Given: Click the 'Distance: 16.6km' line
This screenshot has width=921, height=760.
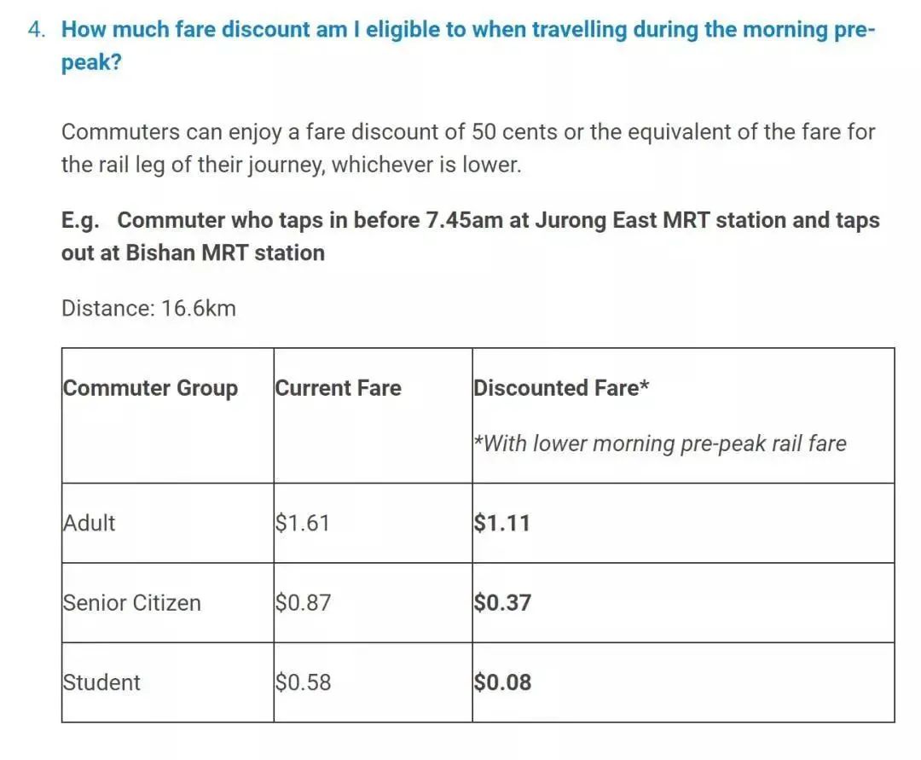Looking at the screenshot, I should (x=148, y=308).
